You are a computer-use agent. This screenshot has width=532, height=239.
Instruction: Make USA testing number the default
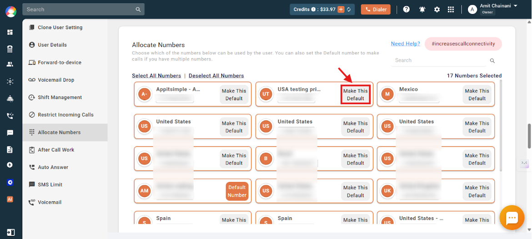click(355, 95)
